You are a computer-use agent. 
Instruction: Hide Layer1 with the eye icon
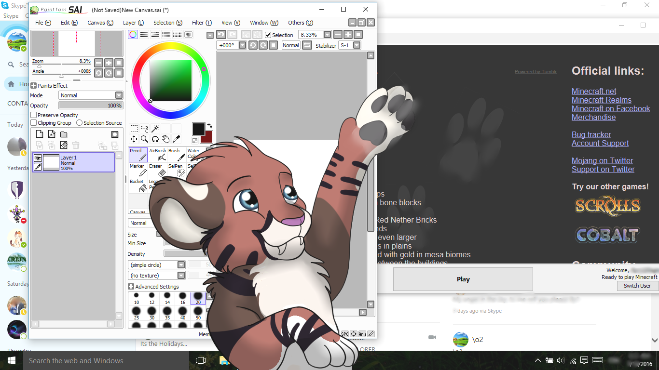pos(38,158)
